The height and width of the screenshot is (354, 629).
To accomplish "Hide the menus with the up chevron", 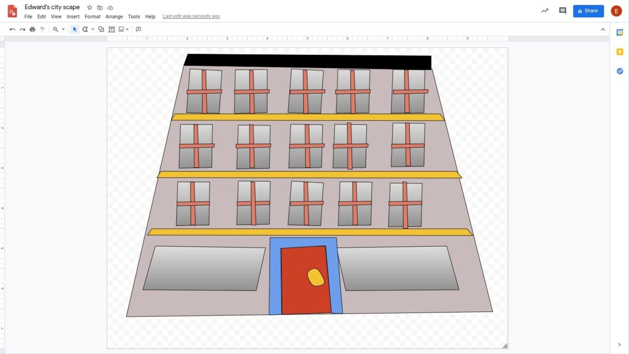I will click(603, 29).
